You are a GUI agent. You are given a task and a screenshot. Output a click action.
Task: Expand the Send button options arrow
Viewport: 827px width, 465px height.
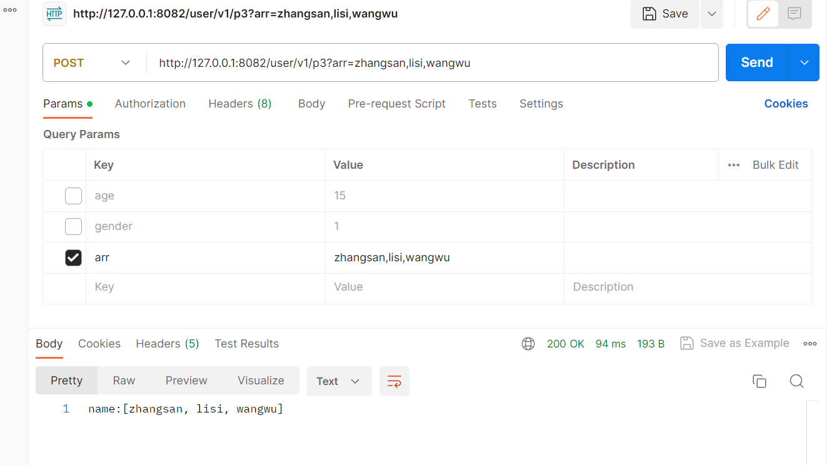point(804,62)
